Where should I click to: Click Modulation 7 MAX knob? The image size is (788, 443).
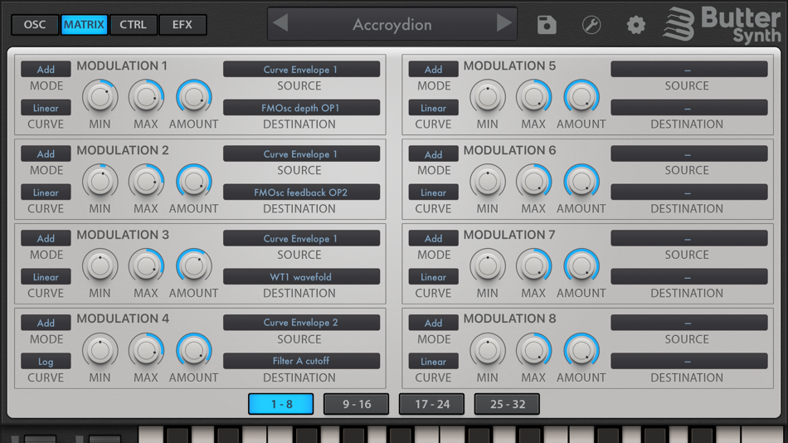(533, 266)
